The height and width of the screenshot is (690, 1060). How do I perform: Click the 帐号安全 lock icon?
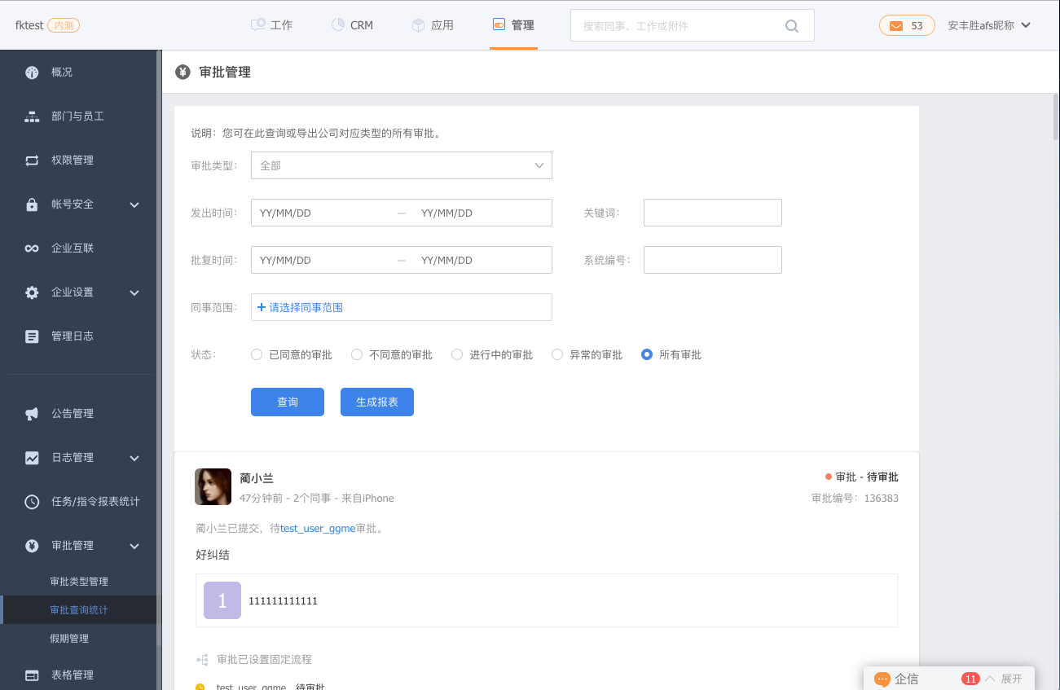[32, 204]
